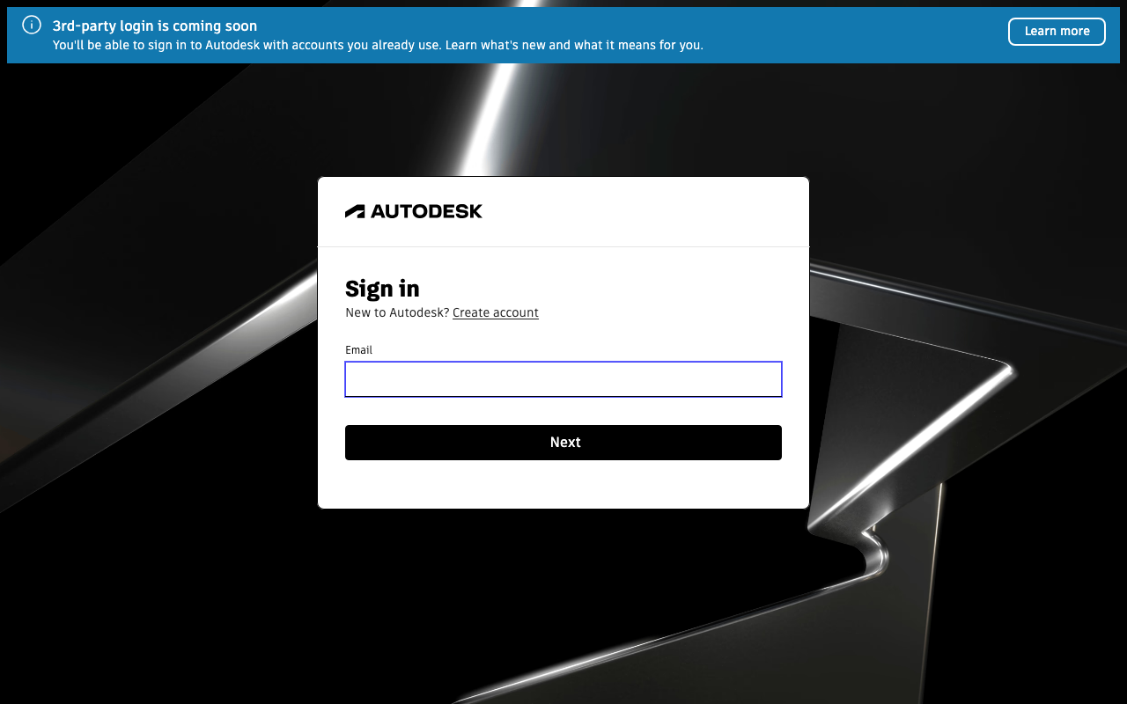This screenshot has width=1127, height=704.
Task: Click the Email field label
Action: click(x=358, y=349)
